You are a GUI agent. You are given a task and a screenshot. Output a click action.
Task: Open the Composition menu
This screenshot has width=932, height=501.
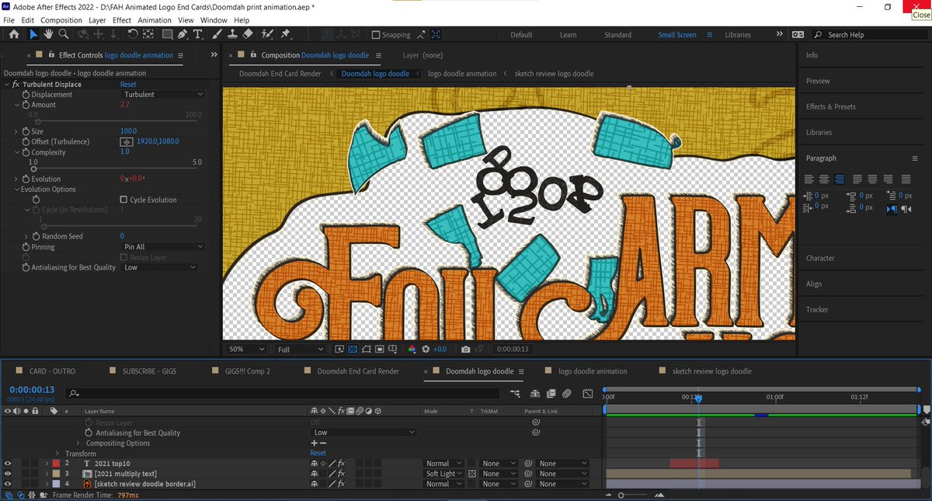click(x=61, y=20)
